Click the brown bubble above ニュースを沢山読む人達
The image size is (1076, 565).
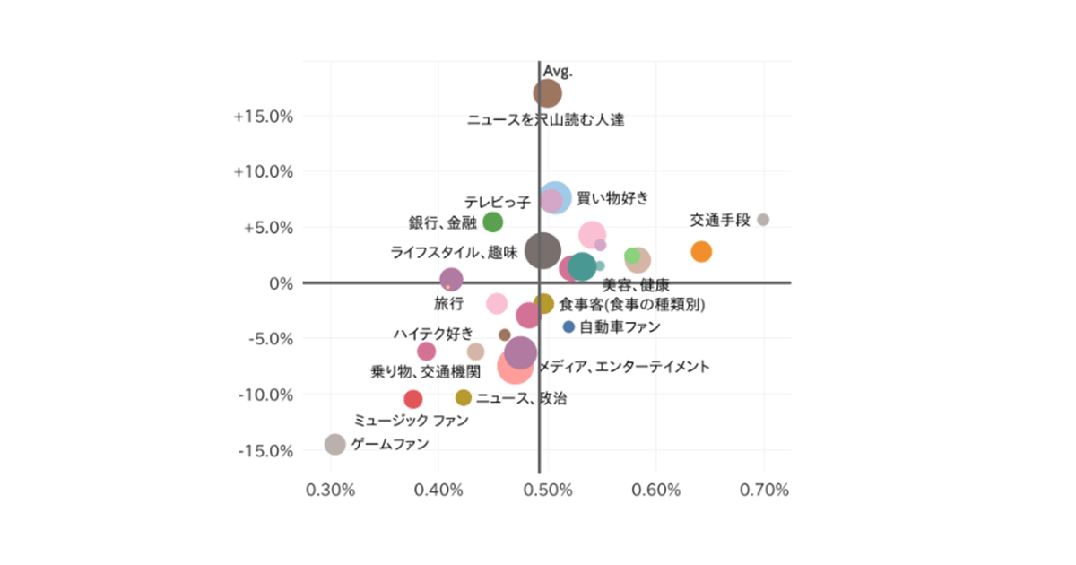(x=548, y=92)
